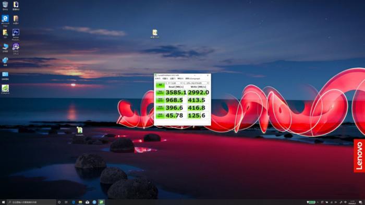Viewport: 365px width, 205px height.
Task: Start the third row test showing 396.6
Action: pos(160,108)
